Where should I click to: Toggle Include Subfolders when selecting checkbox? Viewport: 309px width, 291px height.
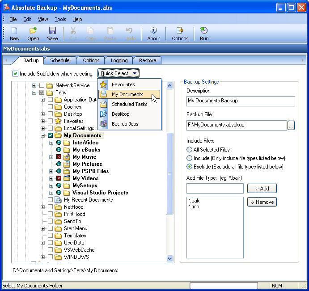coord(15,74)
